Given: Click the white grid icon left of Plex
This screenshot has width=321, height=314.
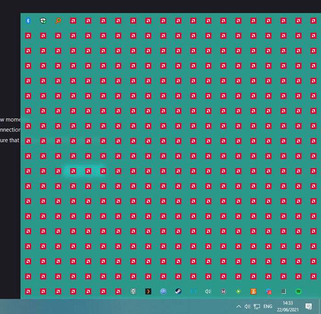Looking at the screenshot, I should tap(133, 291).
